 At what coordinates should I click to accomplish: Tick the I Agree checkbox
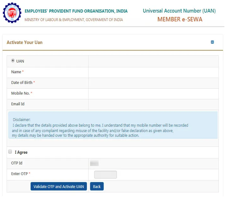point(10,152)
